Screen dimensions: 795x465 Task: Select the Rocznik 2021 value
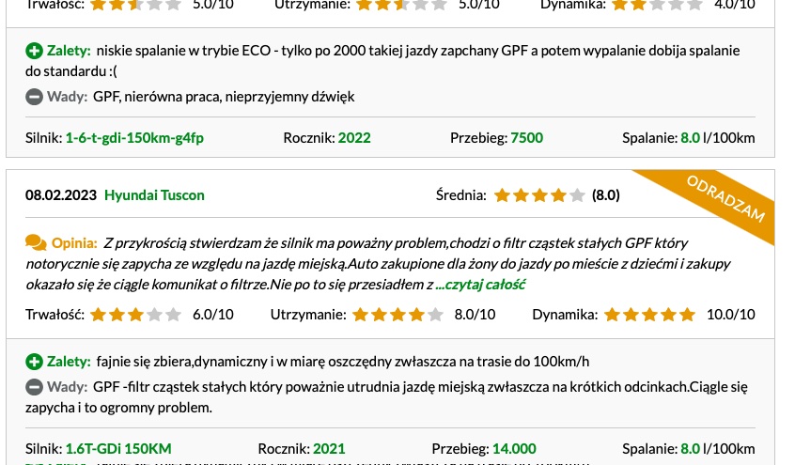coord(329,449)
